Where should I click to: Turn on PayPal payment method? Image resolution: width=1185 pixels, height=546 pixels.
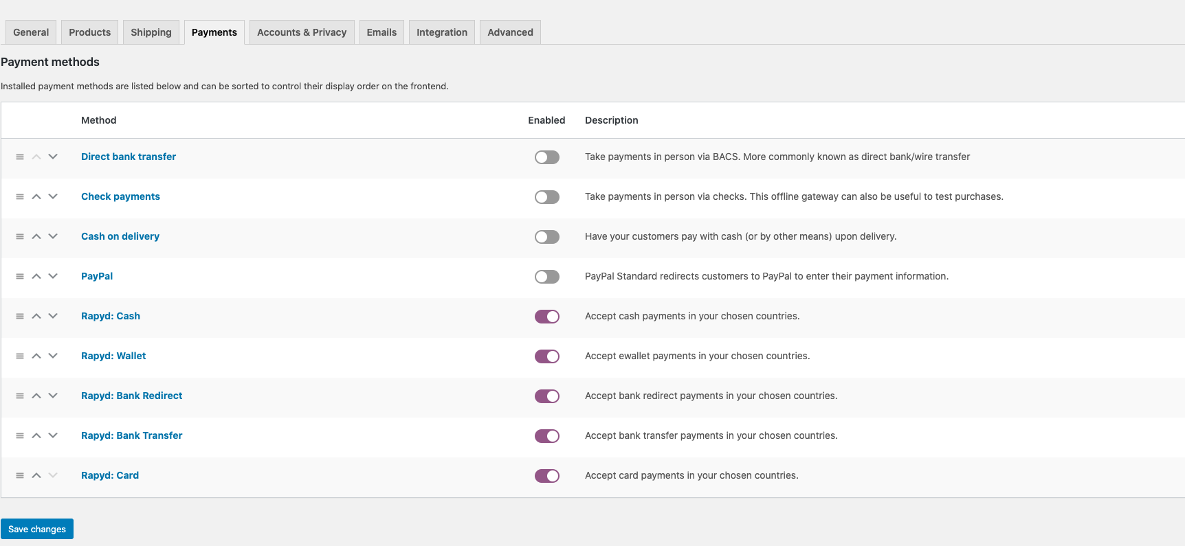point(546,277)
